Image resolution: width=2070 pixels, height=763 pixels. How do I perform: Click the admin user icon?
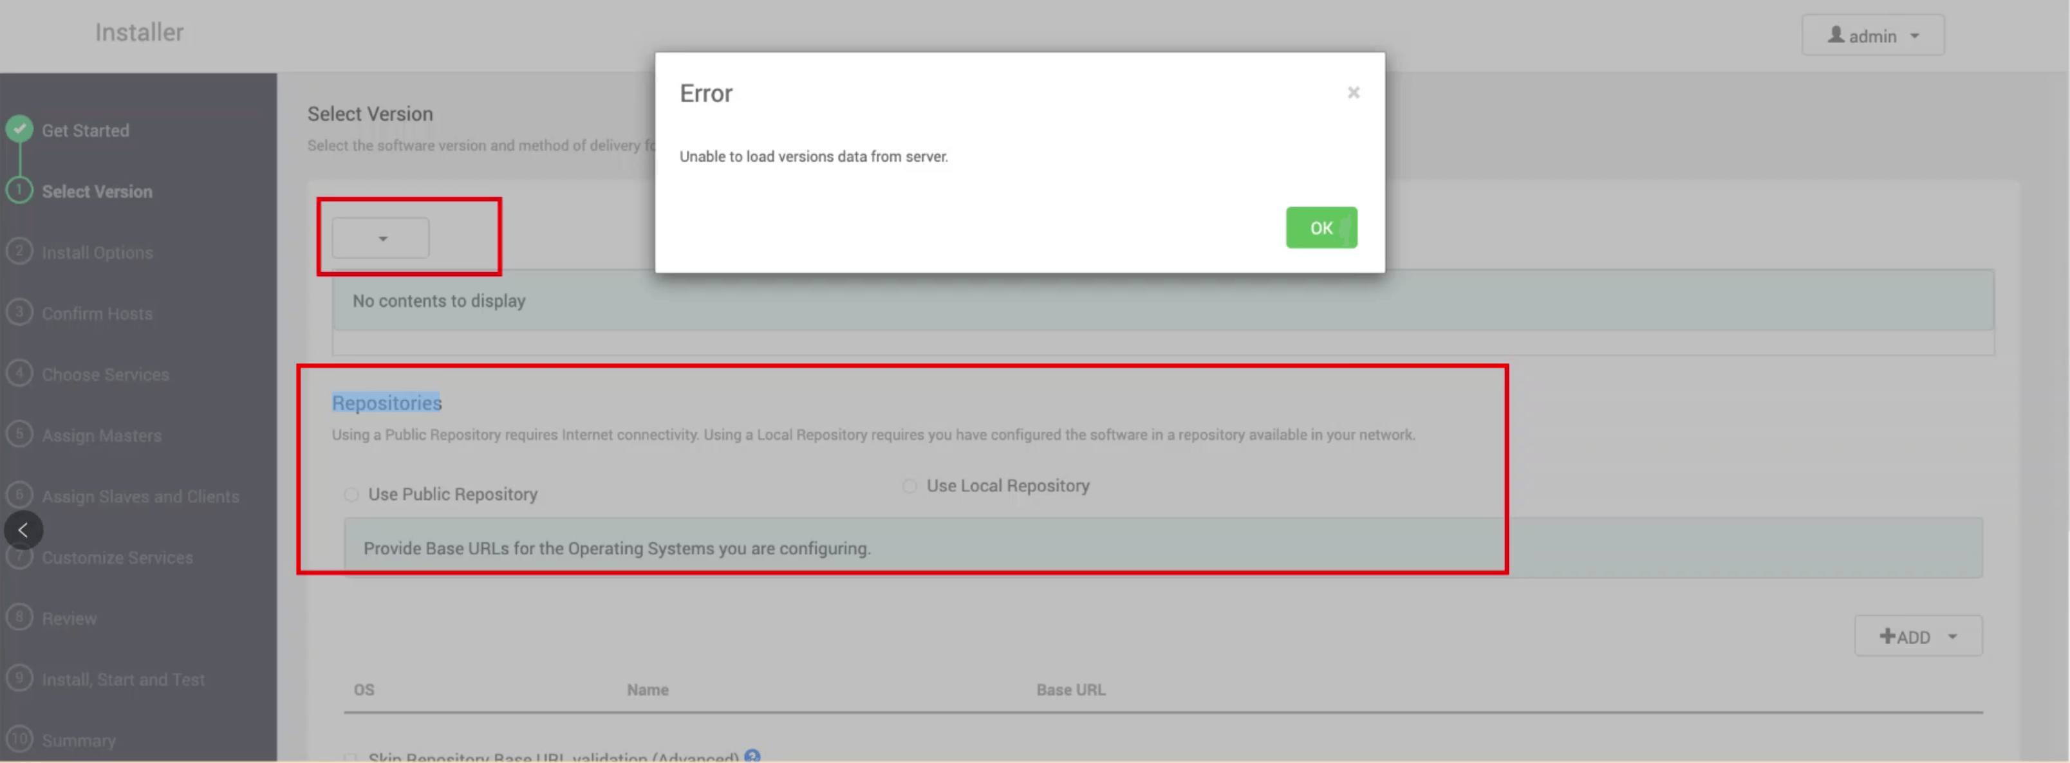tap(1835, 35)
